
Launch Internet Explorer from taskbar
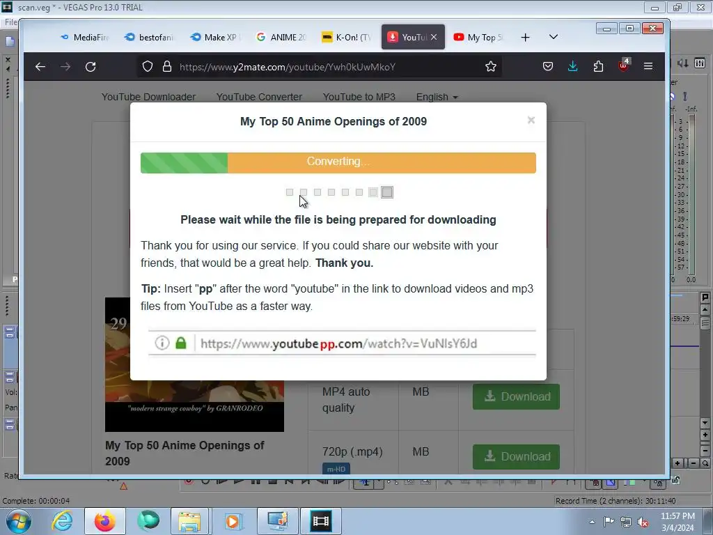coord(62,521)
